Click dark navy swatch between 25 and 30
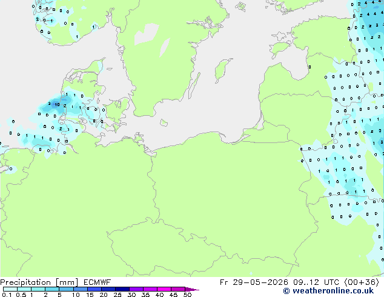This screenshot has width=384, height=297. click(122, 289)
